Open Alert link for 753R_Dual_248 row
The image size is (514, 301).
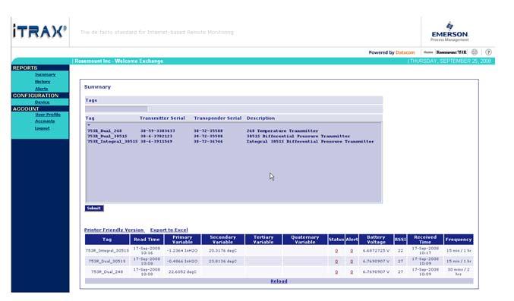point(352,272)
